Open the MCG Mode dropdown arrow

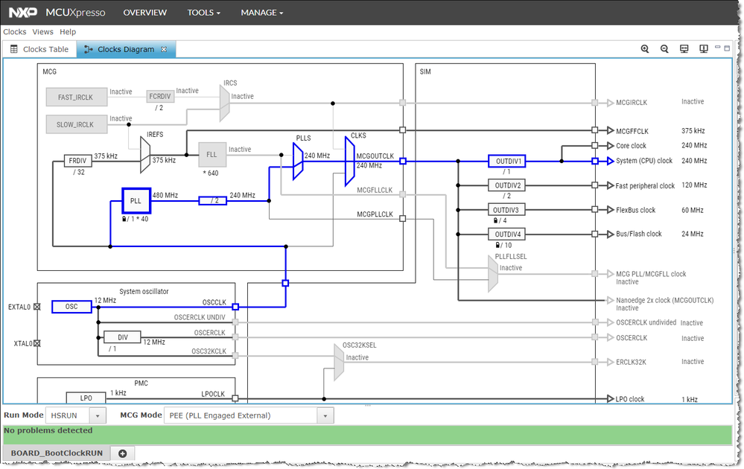[325, 416]
